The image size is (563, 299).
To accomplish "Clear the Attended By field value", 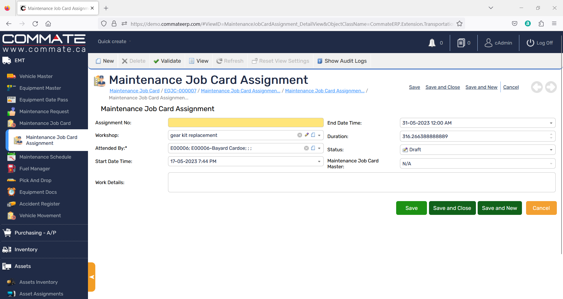I will point(306,148).
